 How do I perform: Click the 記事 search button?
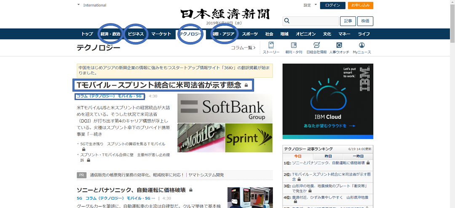348,21
